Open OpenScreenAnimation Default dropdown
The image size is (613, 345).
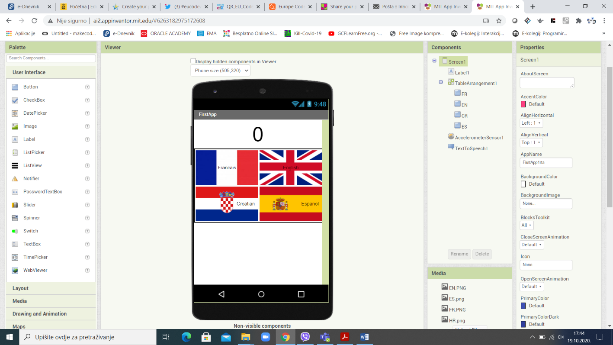(532, 287)
